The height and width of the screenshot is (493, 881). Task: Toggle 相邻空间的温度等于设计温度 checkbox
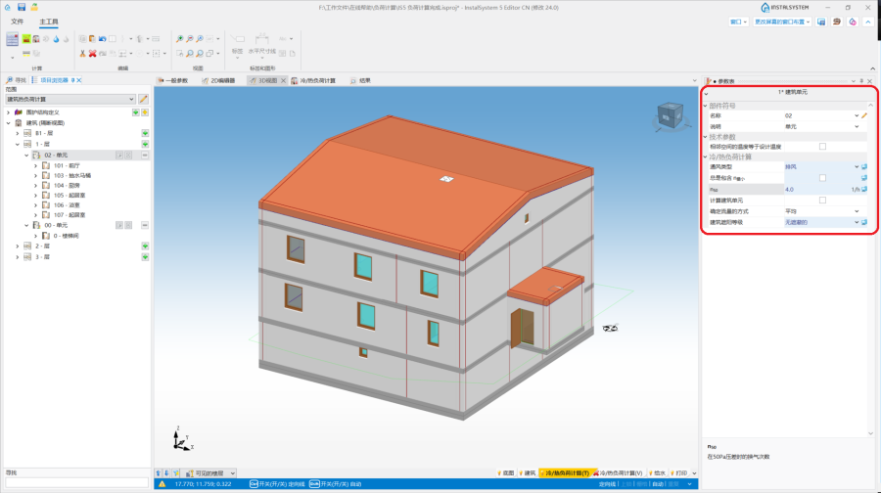[822, 147]
